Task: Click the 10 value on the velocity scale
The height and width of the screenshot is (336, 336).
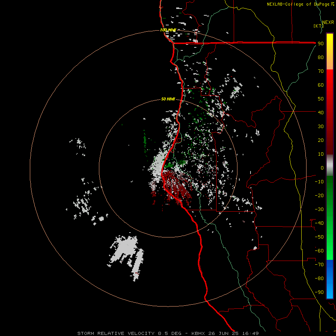Action: 321,154
